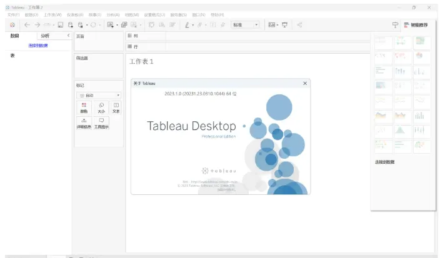The image size is (440, 258).
Task: Click the version number text in About dialog
Action: click(201, 94)
